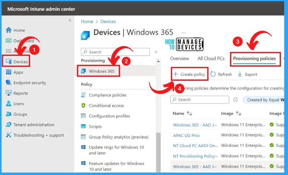Click the Refresh circular arrow icon
The image size is (288, 175).
[x=213, y=74]
